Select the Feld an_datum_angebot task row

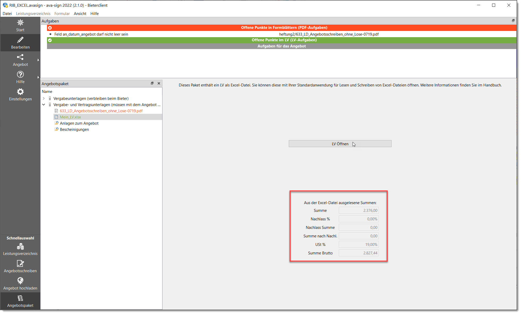pyautogui.click(x=282, y=34)
